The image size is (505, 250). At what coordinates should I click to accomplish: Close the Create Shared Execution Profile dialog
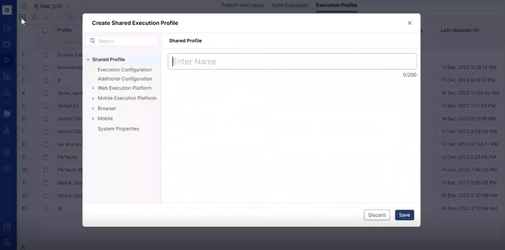[410, 23]
